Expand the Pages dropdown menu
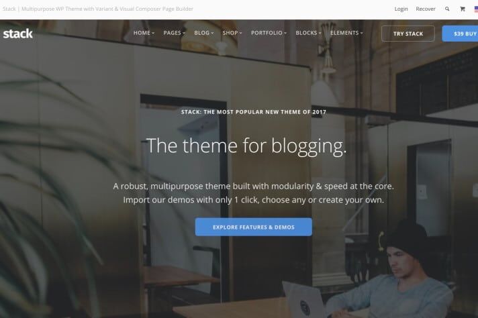This screenshot has height=318, width=478. pos(175,33)
